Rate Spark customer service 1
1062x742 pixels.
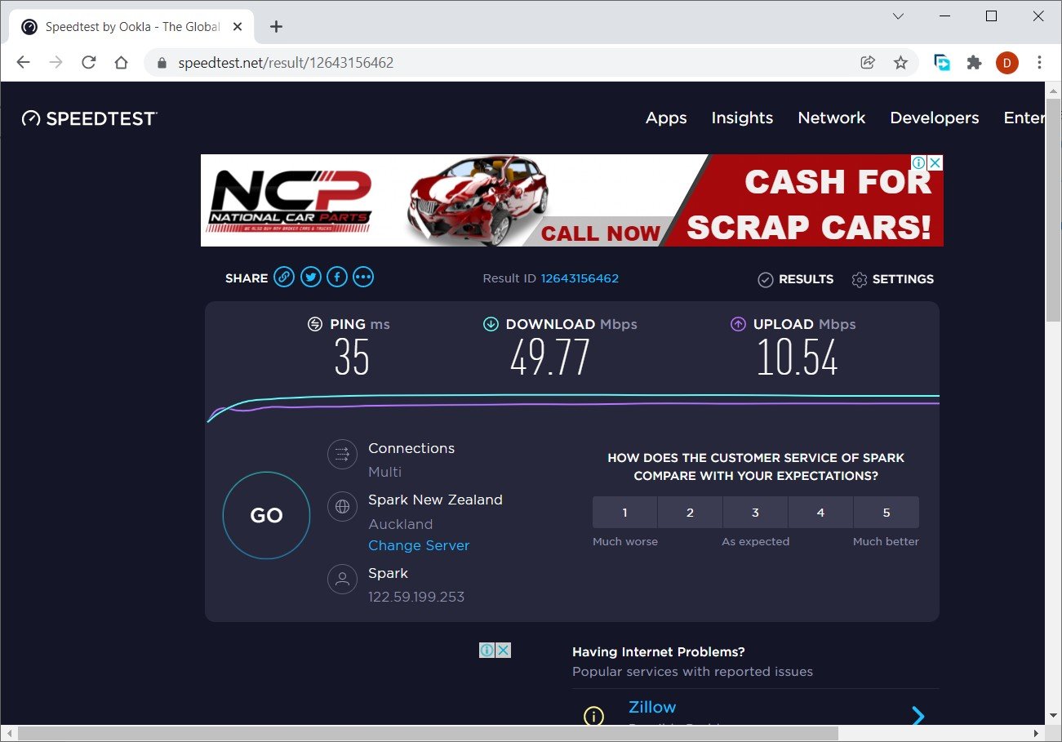(624, 513)
